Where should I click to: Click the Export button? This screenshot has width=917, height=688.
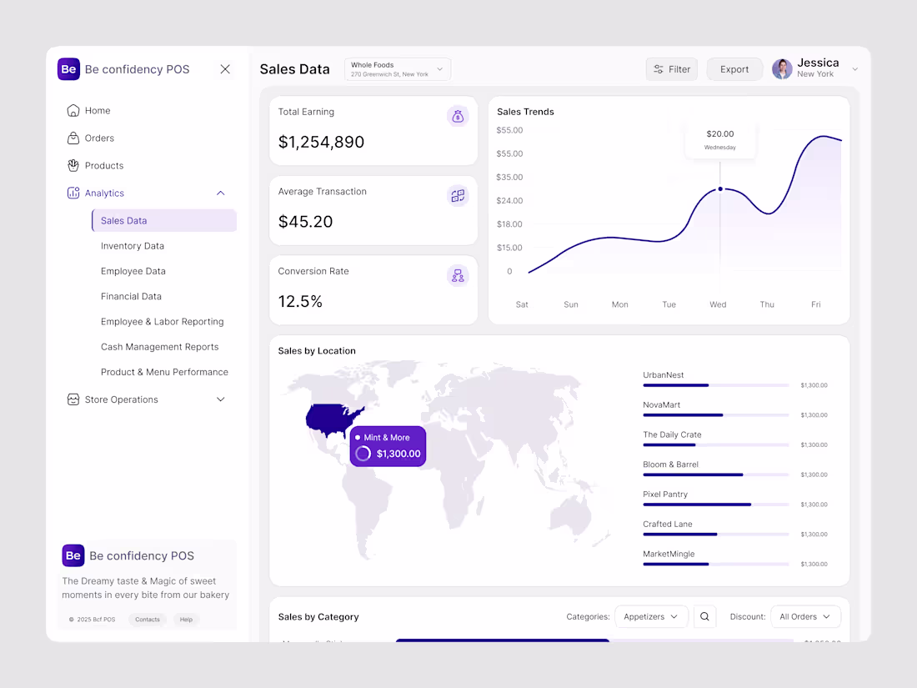tap(734, 68)
